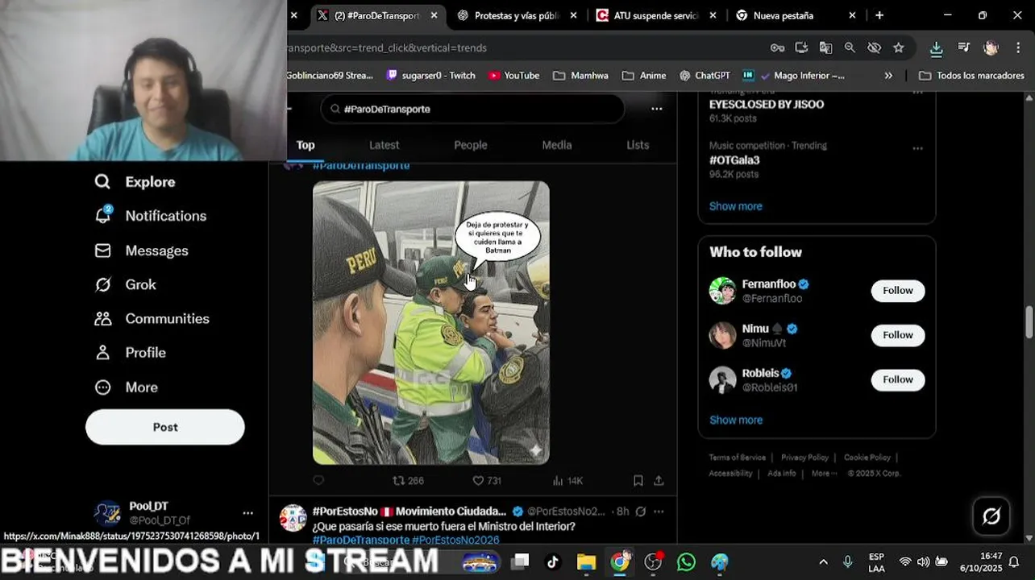Open Grok from the sidebar
Image resolution: width=1035 pixels, height=580 pixels.
[x=125, y=284]
